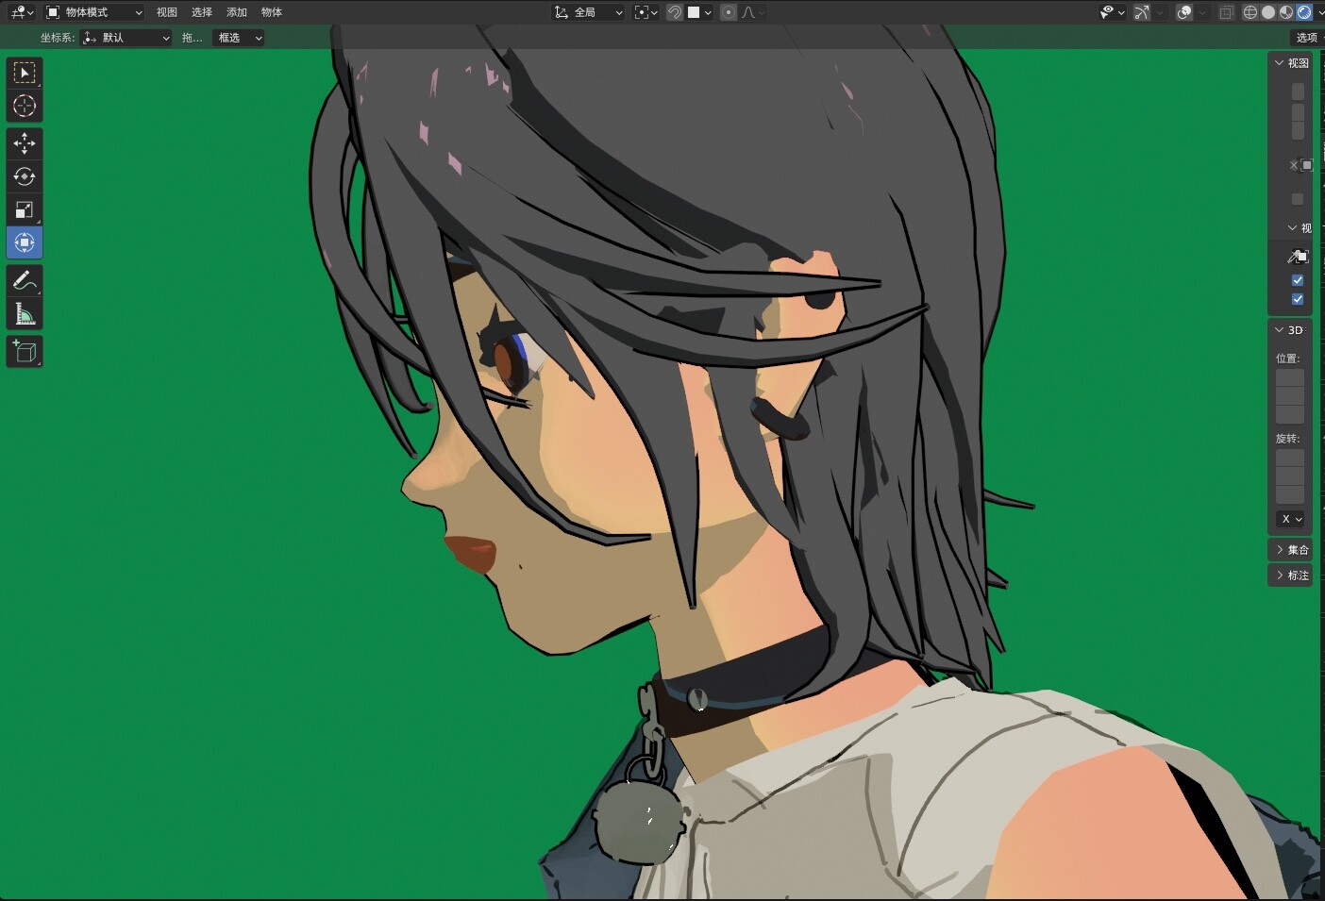Open the 全局 transform orientation dropdown
The height and width of the screenshot is (901, 1325).
click(589, 12)
